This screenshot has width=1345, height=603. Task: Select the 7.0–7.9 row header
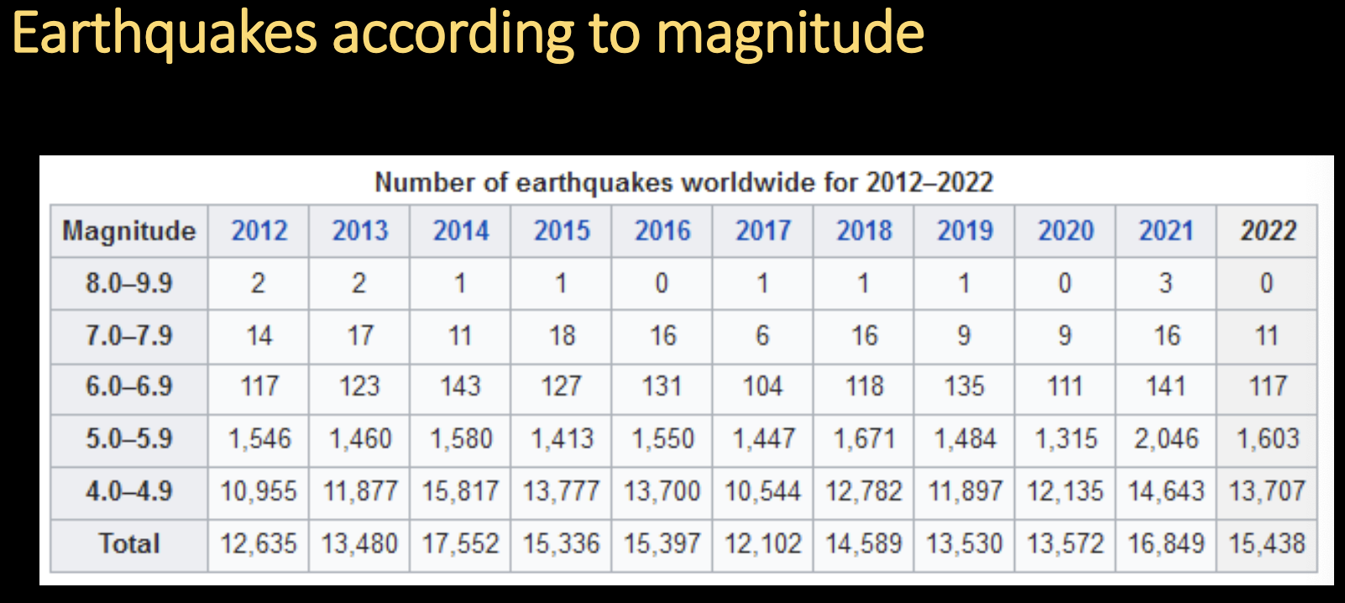[x=129, y=336]
